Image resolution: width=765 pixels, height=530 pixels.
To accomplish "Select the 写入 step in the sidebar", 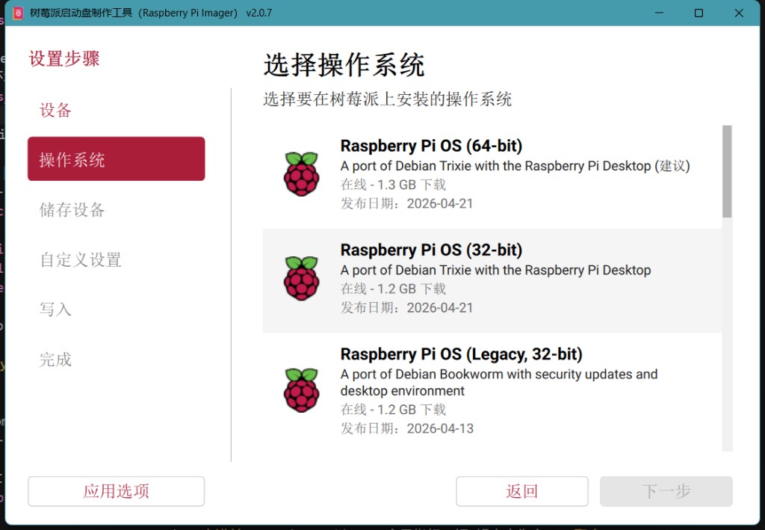I will (x=55, y=309).
